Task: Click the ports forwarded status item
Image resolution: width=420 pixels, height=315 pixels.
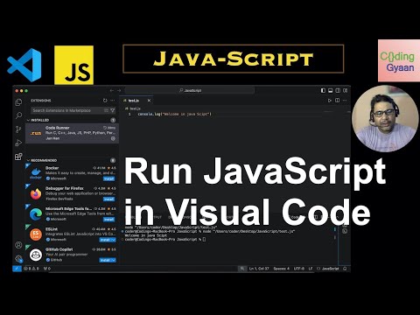Action: tap(46, 269)
